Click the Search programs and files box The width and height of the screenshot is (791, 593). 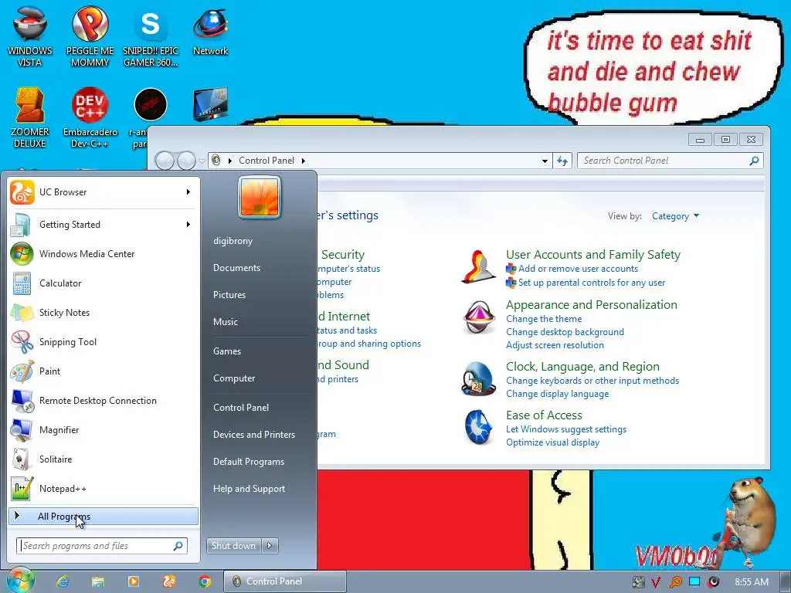pyautogui.click(x=103, y=546)
